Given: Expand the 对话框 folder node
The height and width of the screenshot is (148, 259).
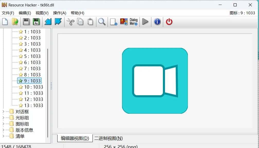Looking at the screenshot, I should [3, 112].
